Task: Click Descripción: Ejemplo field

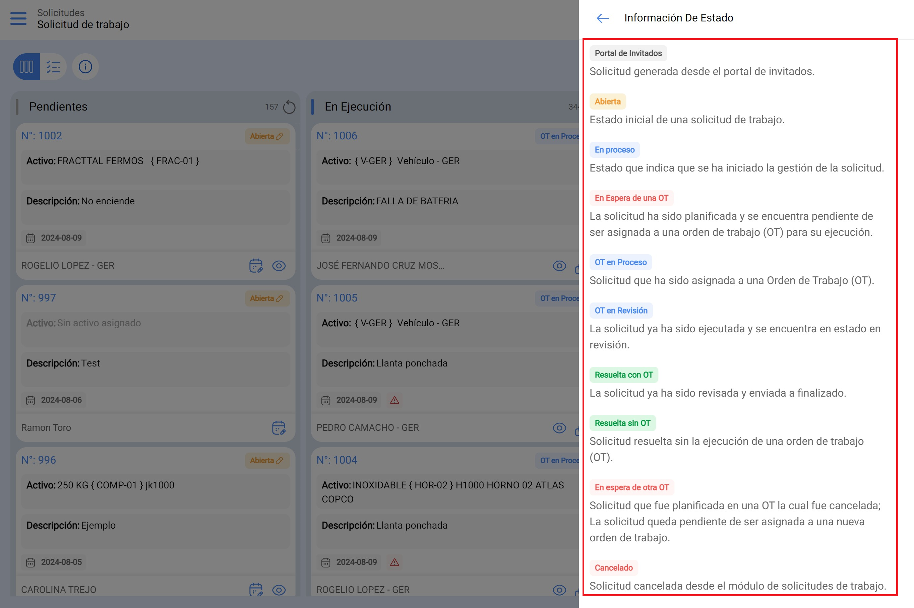Action: point(155,531)
